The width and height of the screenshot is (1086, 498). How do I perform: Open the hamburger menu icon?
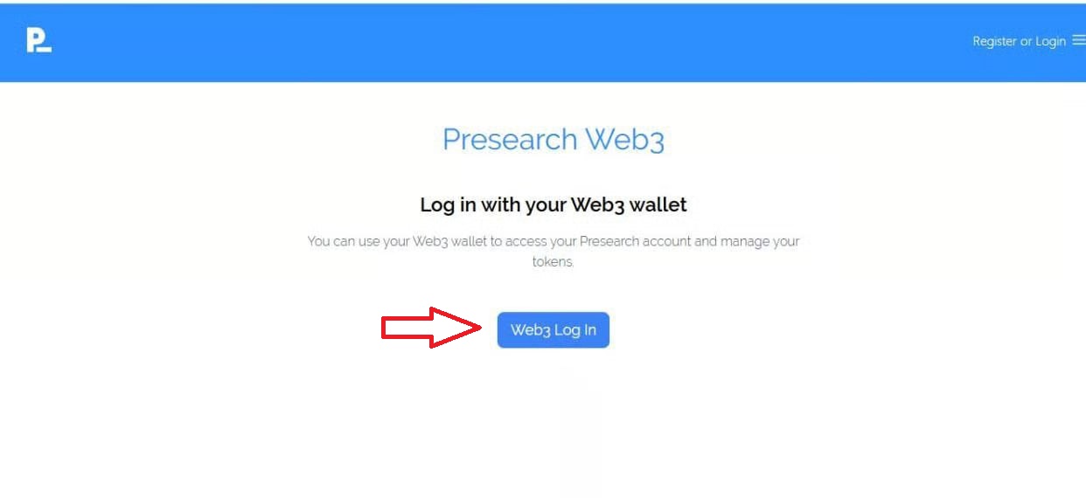coord(1079,40)
